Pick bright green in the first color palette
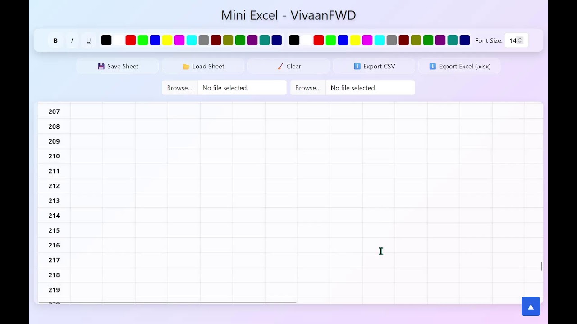577x324 pixels. [x=143, y=40]
